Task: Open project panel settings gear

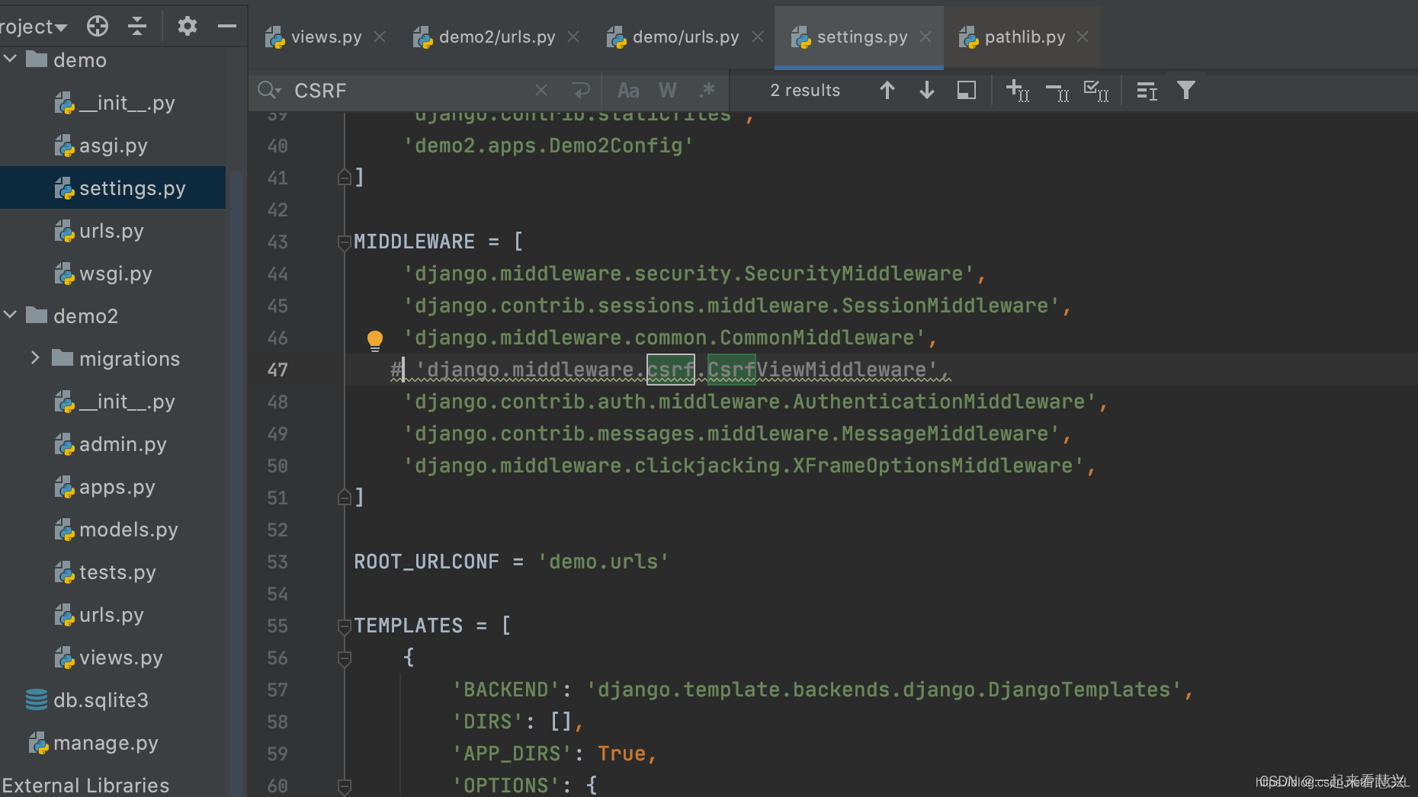Action: click(x=187, y=26)
